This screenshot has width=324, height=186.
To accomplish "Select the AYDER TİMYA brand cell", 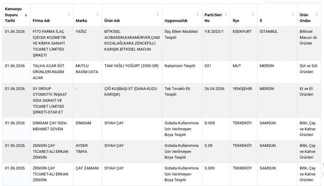I will point(88,152).
